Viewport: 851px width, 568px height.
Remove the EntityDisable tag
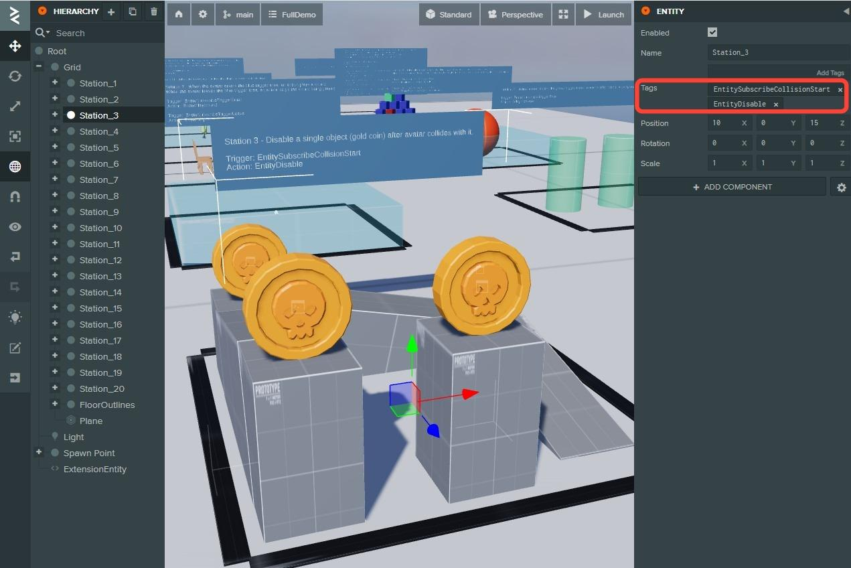(x=776, y=104)
